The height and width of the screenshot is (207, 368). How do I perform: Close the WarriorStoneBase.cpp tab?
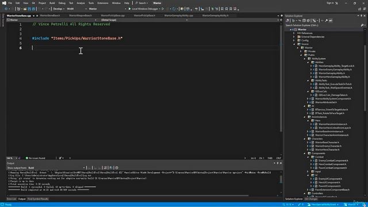37,16
